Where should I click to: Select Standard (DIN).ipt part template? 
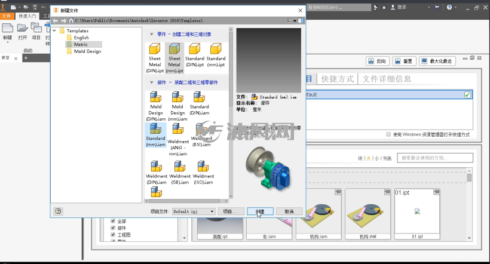click(194, 56)
